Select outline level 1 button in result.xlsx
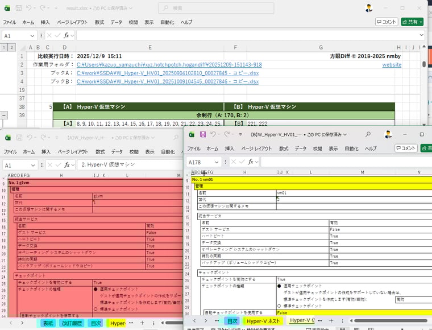The image size is (432, 330). (x=4, y=47)
